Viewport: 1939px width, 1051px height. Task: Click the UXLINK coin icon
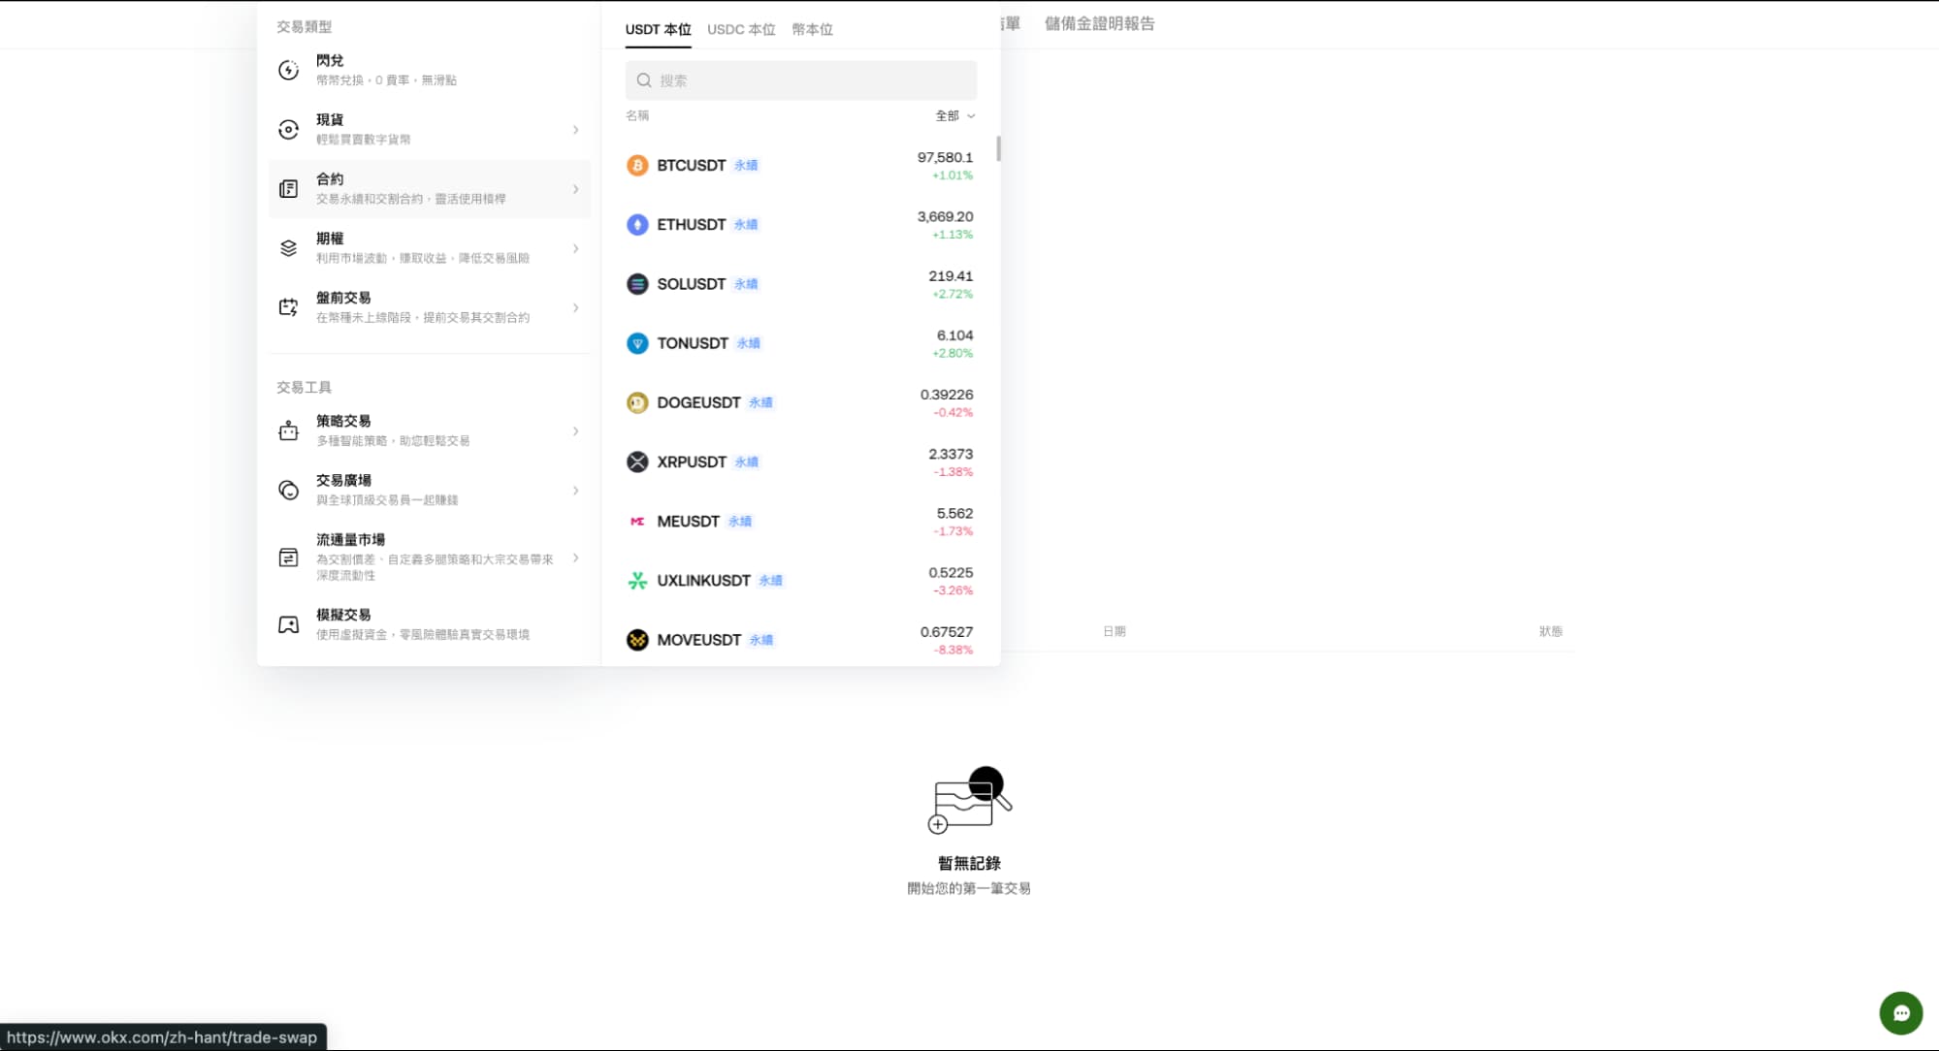point(637,581)
